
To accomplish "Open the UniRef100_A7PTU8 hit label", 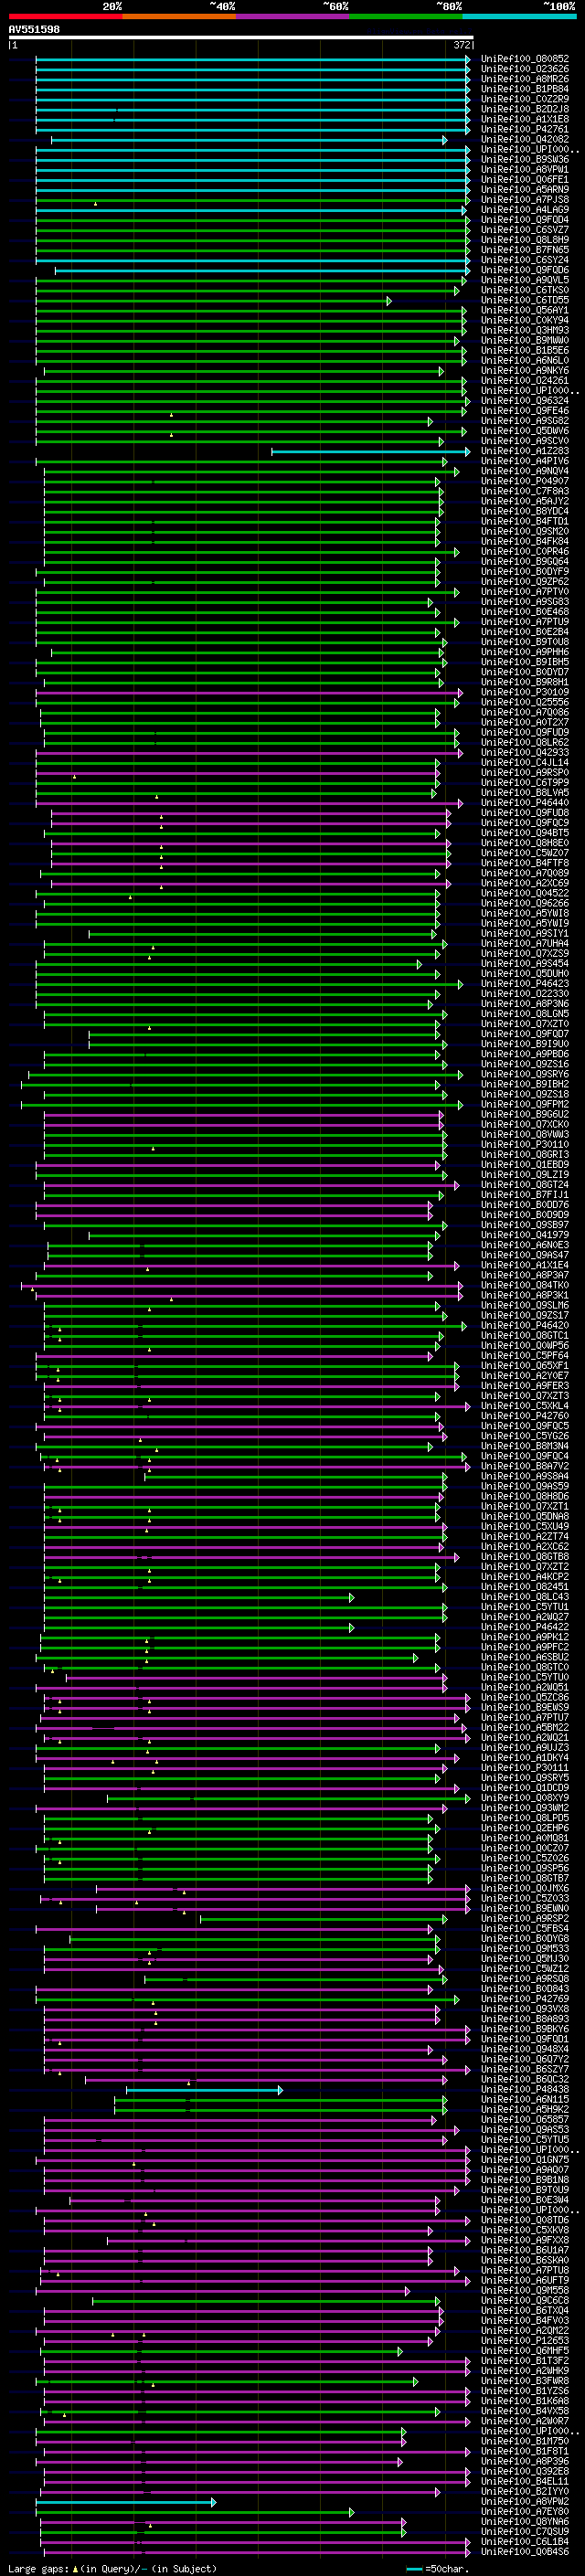I will (x=524, y=2270).
